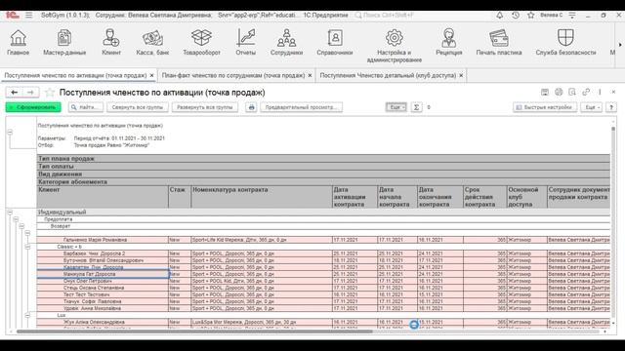Switch to План-факт членство по сотрудникам tab
This screenshot has height=351, width=625.
[233, 75]
